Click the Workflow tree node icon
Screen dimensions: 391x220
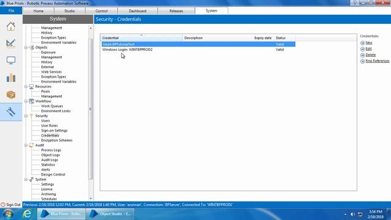point(31,101)
